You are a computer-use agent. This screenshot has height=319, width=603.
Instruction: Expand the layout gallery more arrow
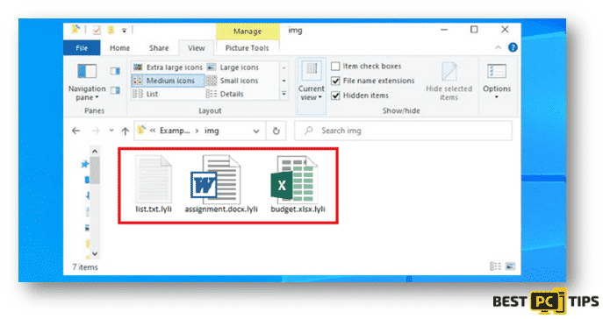(x=284, y=94)
